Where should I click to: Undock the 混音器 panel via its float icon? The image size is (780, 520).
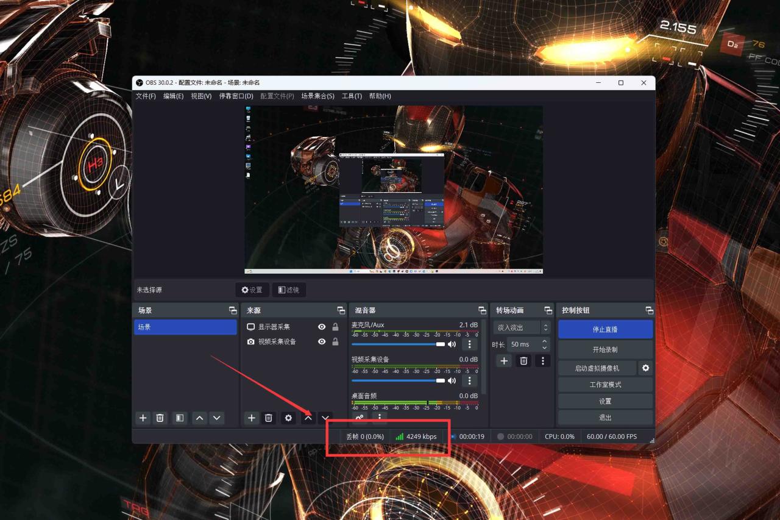482,310
